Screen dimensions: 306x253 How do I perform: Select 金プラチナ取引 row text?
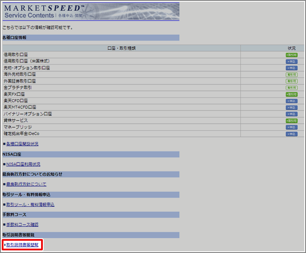(x=17, y=87)
